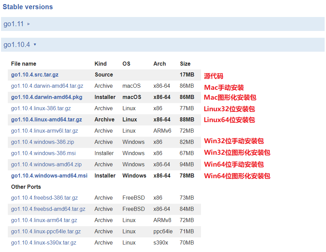Click the 82MB size cell
The width and height of the screenshot is (326, 252).
click(x=187, y=142)
